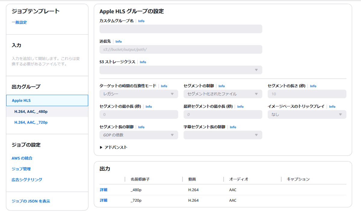361x213 pixels.
Task: Open 詳細 for the _720p output row
Action: click(x=103, y=200)
